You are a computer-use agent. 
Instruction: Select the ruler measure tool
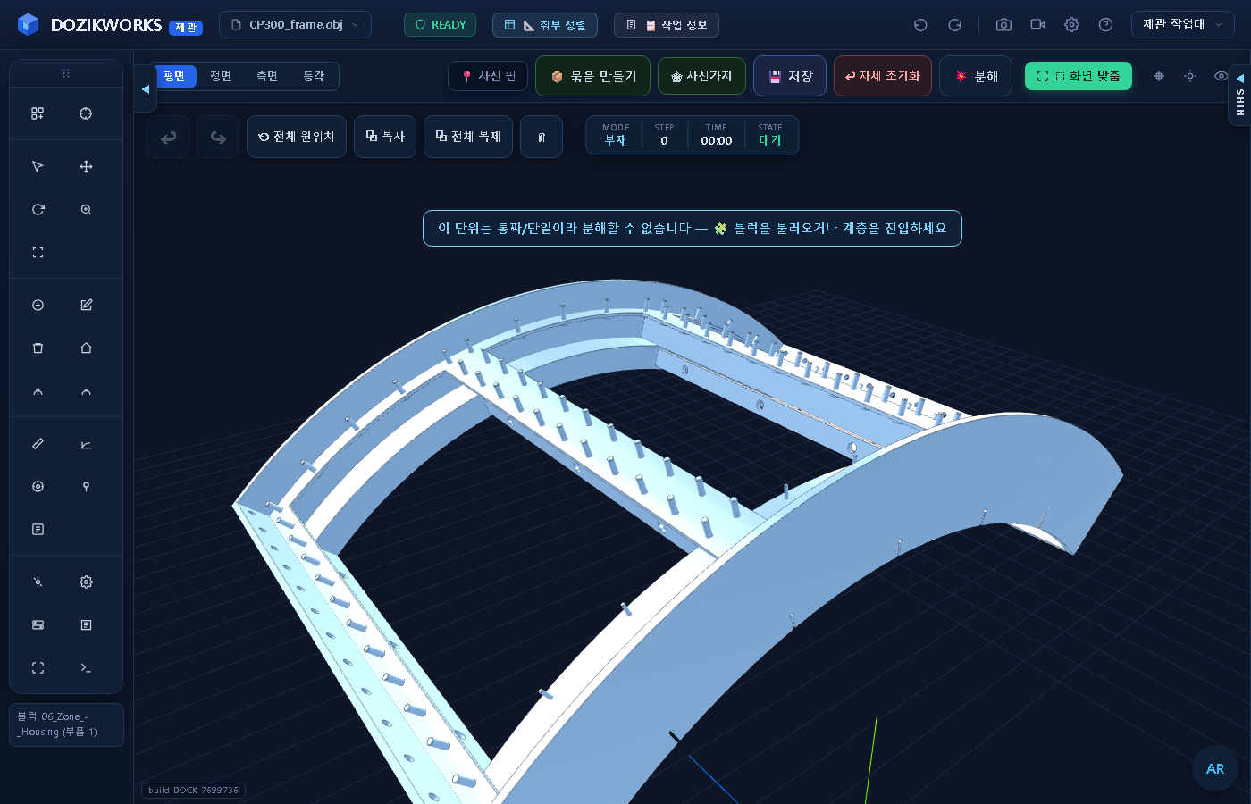[38, 444]
